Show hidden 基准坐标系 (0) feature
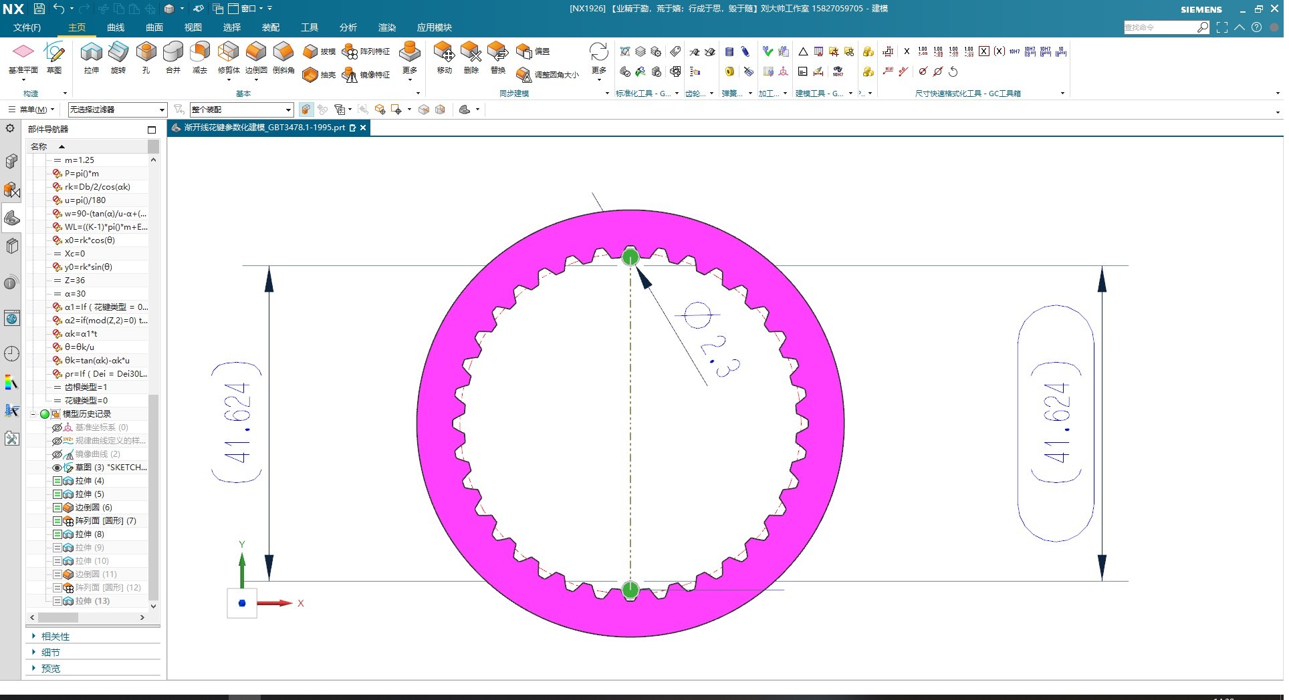Screen dimensions: 1289x700 click(x=57, y=427)
